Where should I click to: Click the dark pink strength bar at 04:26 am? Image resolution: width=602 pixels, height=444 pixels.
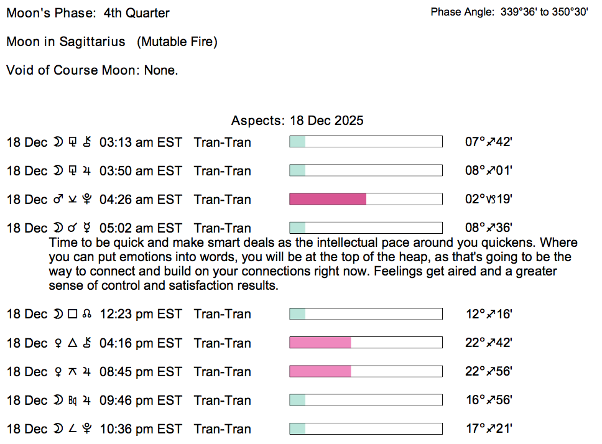(x=328, y=200)
